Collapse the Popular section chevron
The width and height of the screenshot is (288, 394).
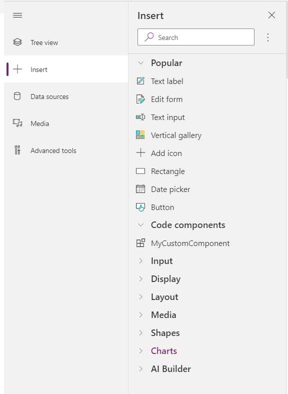(x=140, y=63)
